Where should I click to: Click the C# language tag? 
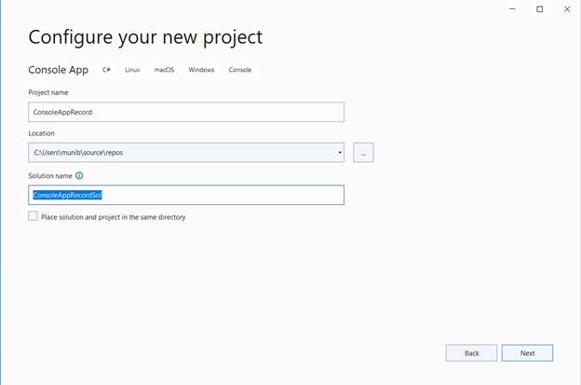(x=107, y=70)
